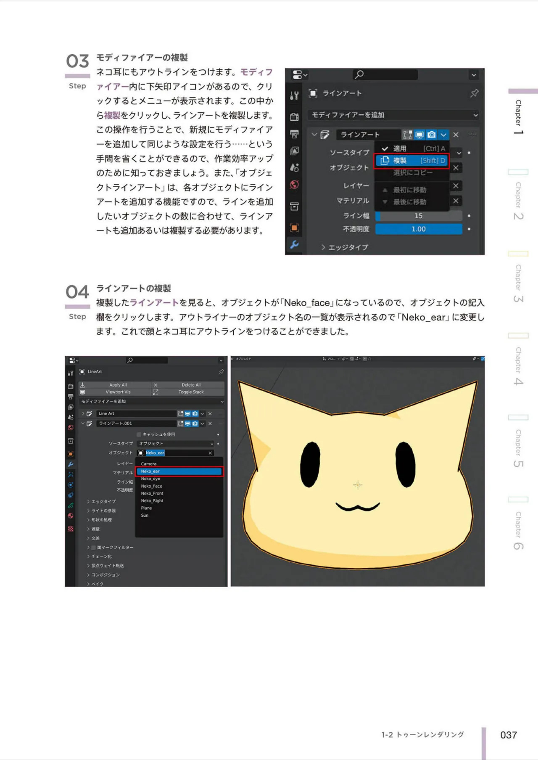Click the Particles tab icon in lower panel sidebar

[71, 474]
